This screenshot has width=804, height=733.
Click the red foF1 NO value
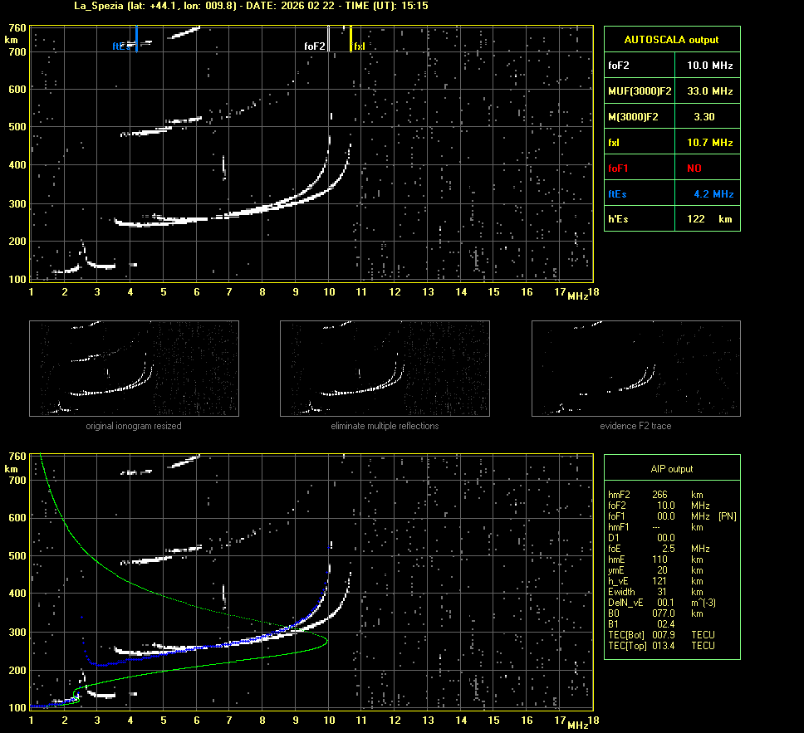[x=694, y=168]
